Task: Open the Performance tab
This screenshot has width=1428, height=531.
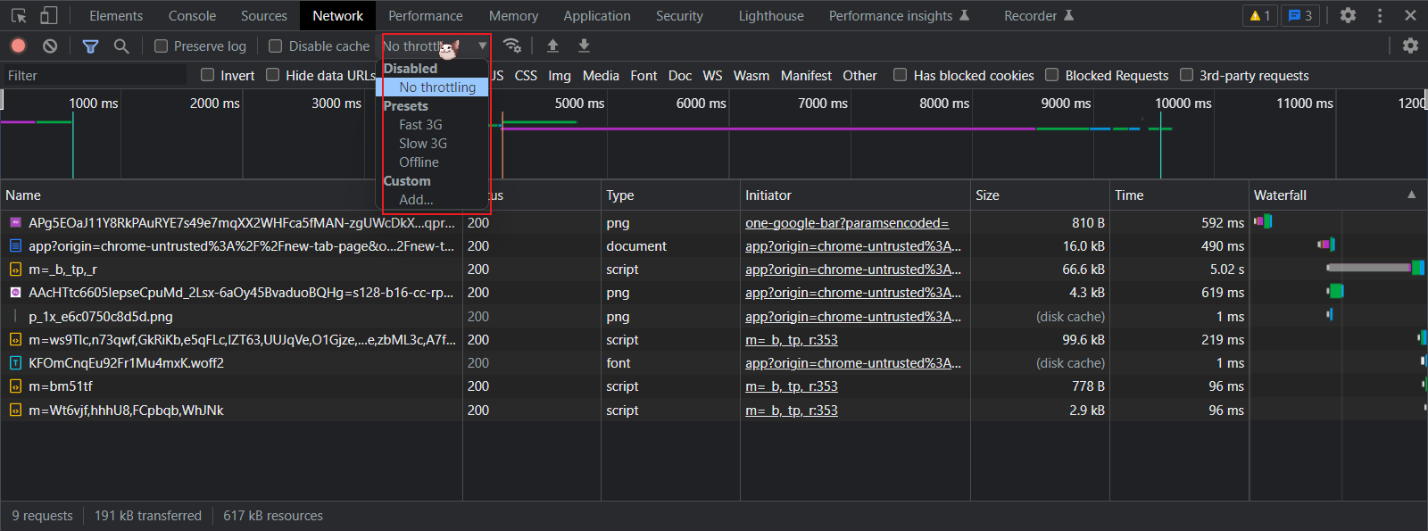Action: pyautogui.click(x=425, y=15)
